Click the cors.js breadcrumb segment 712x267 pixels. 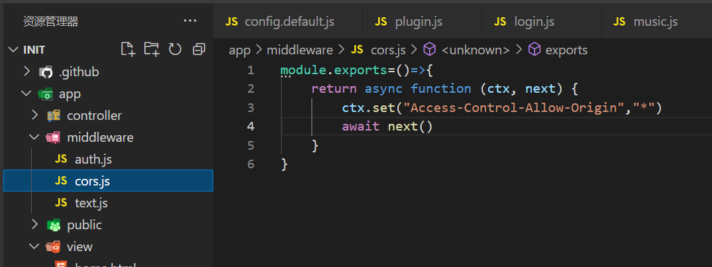coord(388,50)
